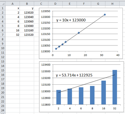This screenshot has width=125, height=114.
Task: Select column B header
Action: point(27,4)
